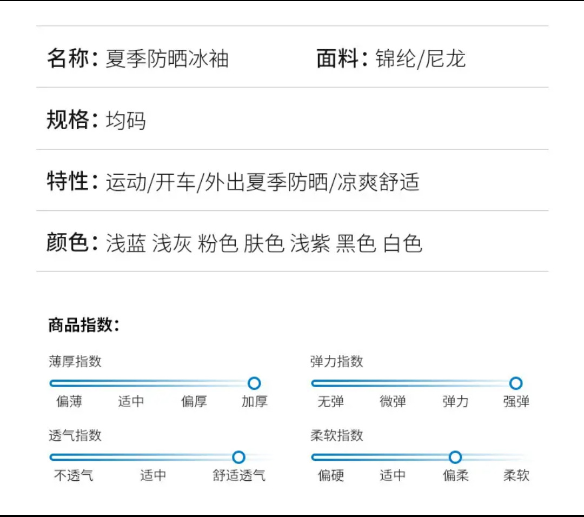Select the 偏厚 thickness label
Viewport: 584px width, 517px height.
(x=194, y=402)
